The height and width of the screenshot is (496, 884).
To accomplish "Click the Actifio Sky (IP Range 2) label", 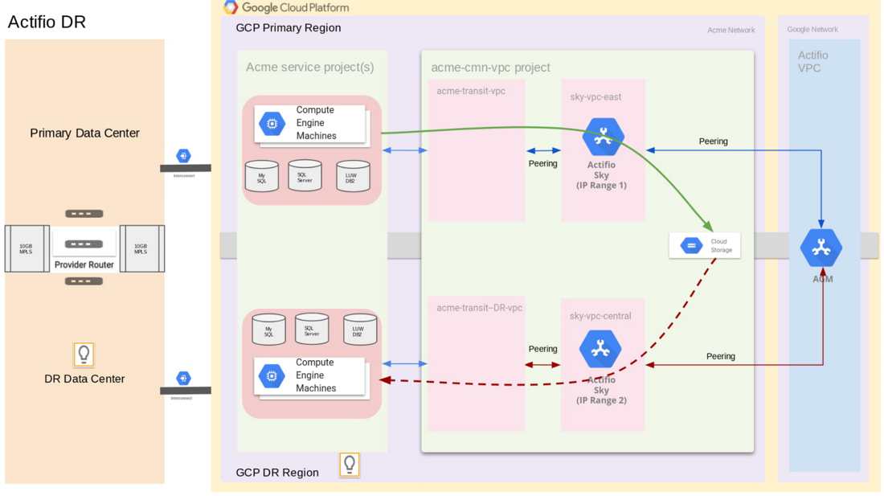I will coord(601,390).
